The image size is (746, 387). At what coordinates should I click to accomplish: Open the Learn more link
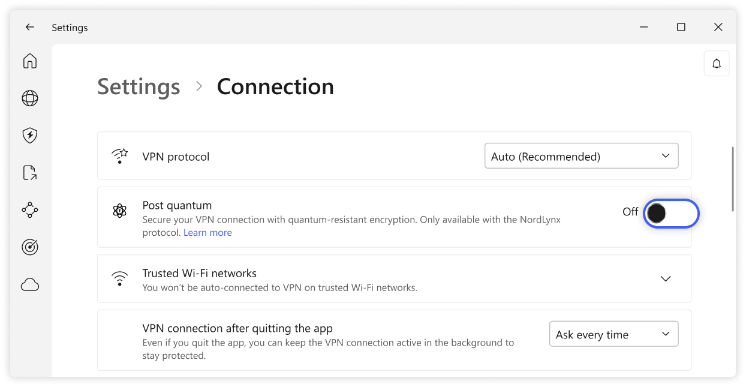[207, 233]
